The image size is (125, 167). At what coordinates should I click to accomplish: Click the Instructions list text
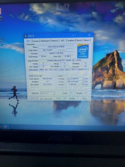click(64, 70)
